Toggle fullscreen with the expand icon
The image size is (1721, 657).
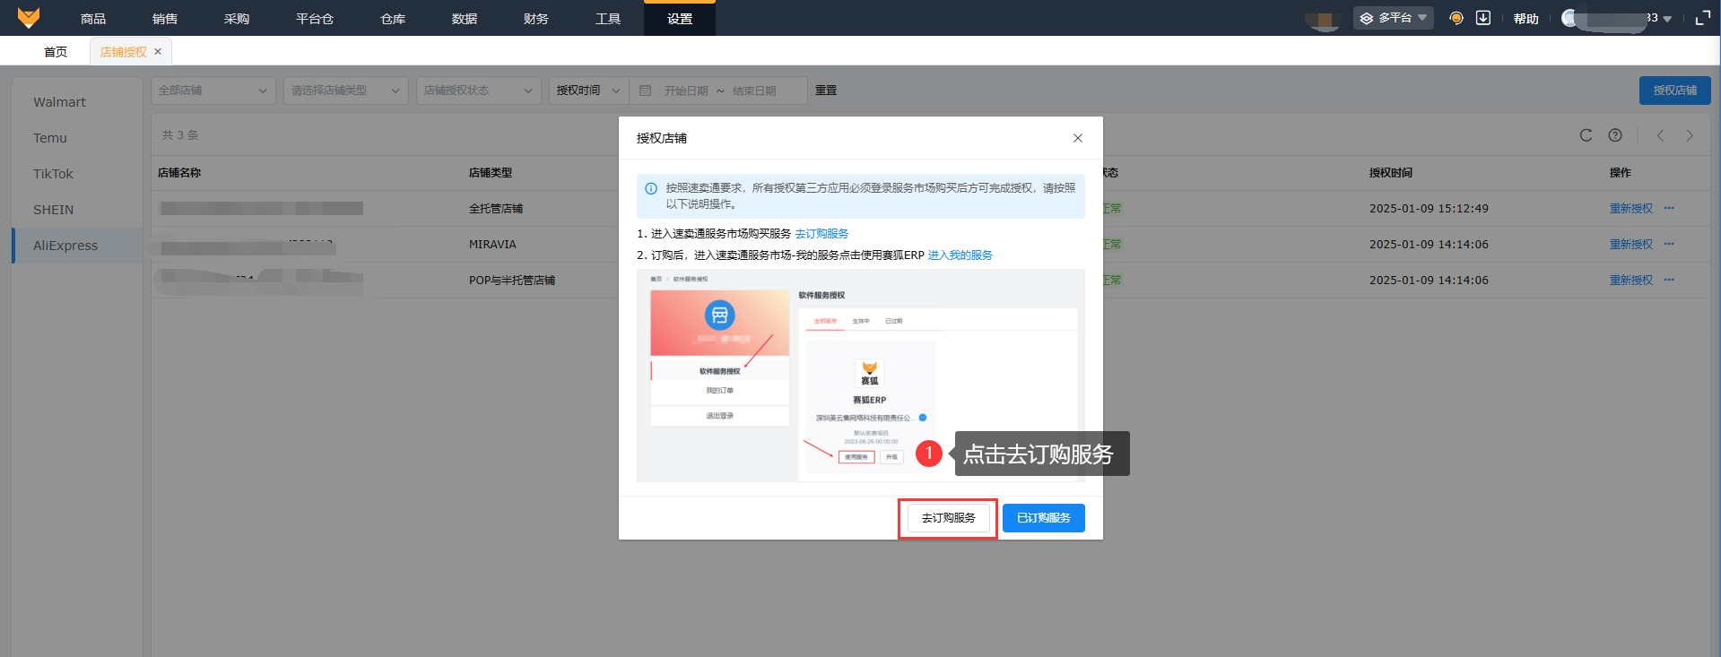pos(1703,18)
